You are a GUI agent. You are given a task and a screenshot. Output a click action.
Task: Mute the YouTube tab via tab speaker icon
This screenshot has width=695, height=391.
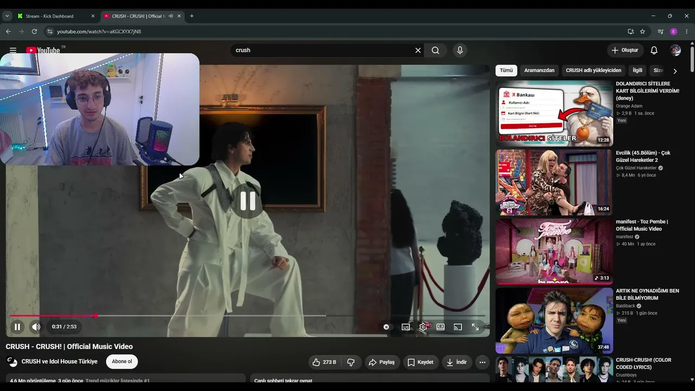pos(170,16)
